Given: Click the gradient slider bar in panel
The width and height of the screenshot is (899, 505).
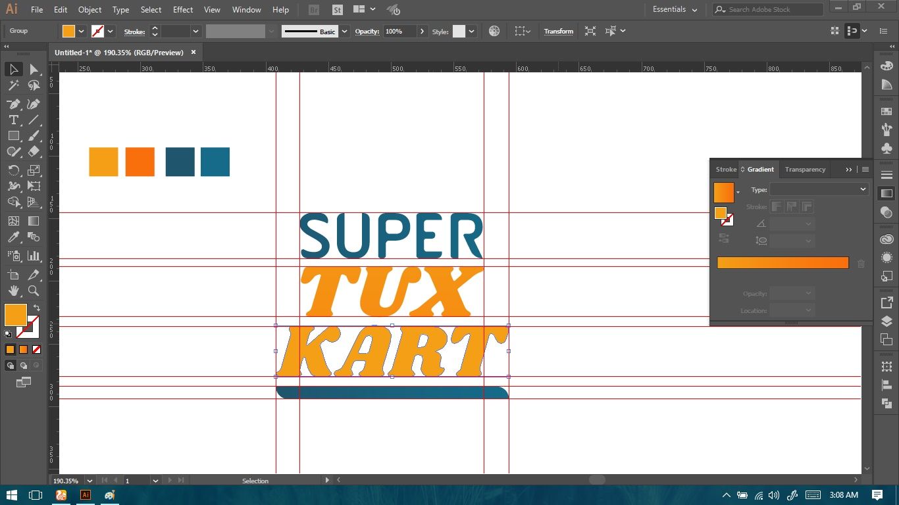Looking at the screenshot, I should pyautogui.click(x=783, y=262).
